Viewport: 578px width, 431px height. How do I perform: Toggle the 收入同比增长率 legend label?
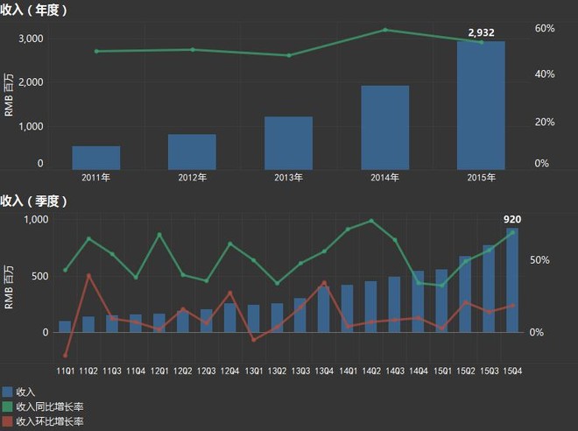coord(50,406)
